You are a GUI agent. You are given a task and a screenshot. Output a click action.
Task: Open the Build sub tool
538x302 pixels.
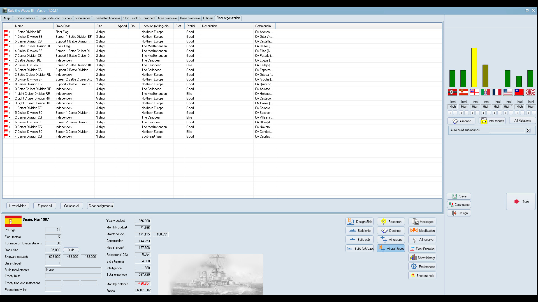point(360,239)
